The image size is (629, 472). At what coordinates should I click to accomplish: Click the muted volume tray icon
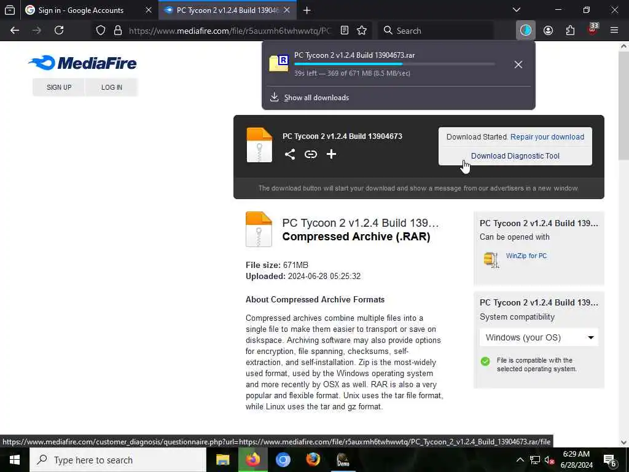pos(550,460)
